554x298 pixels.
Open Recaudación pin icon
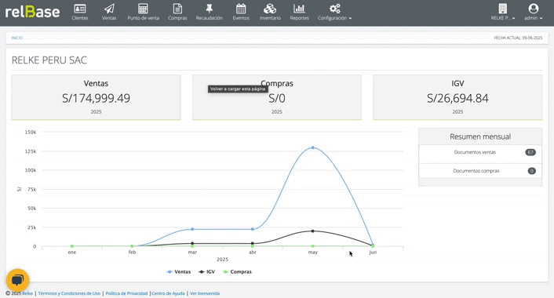[x=210, y=9]
